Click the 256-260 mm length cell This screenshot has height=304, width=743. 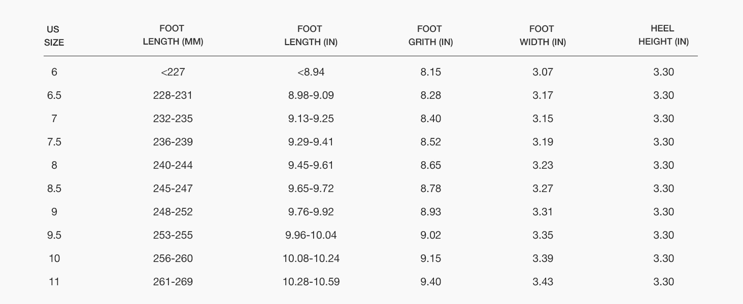coord(173,258)
